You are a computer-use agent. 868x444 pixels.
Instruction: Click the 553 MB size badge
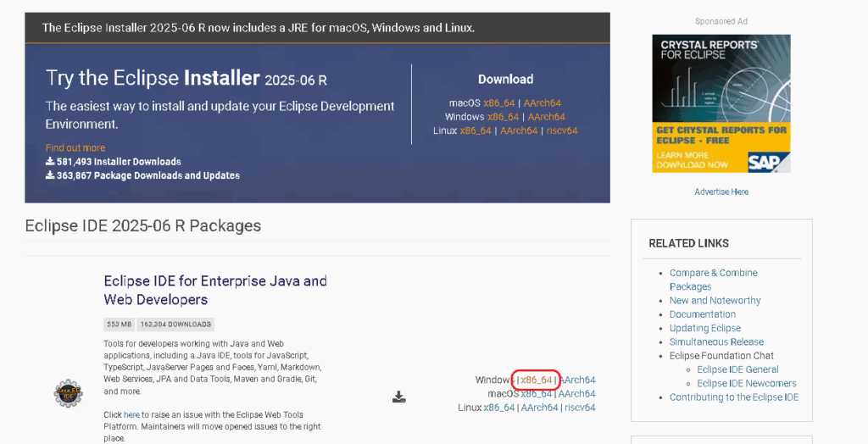click(x=119, y=325)
